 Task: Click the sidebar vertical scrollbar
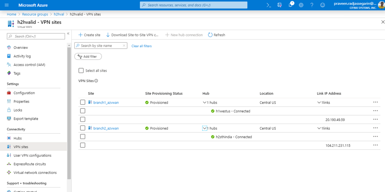(x=69, y=113)
